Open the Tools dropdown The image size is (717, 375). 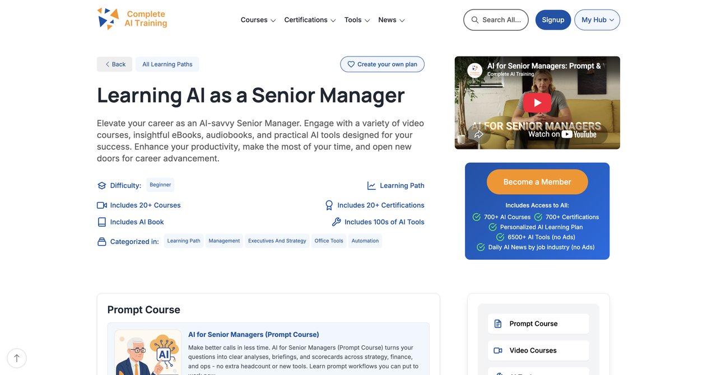click(x=357, y=20)
